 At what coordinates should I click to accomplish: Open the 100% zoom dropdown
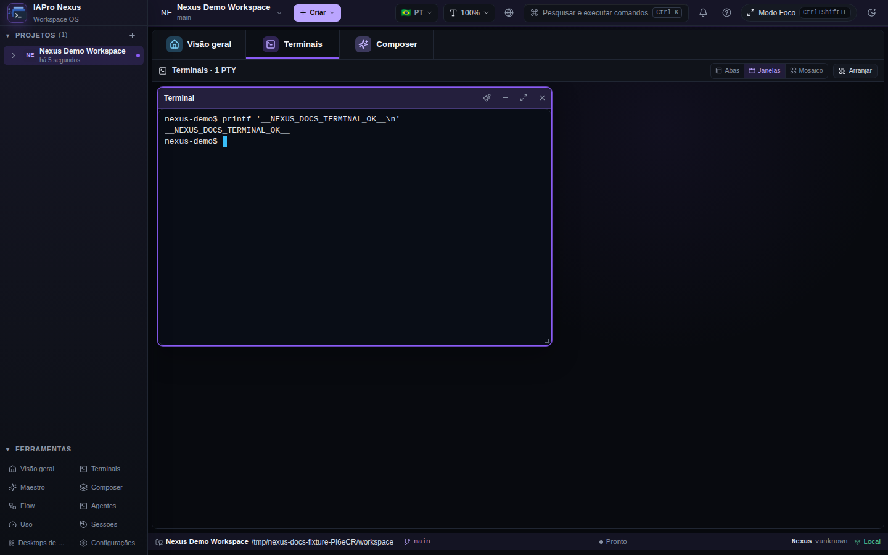click(469, 12)
